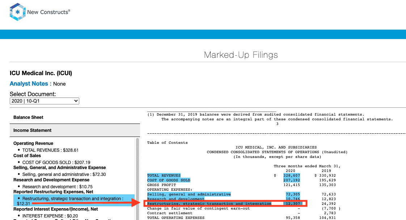Click the Selling, General, and Administrative Expense heading
The image size is (406, 220).
click(x=60, y=168)
